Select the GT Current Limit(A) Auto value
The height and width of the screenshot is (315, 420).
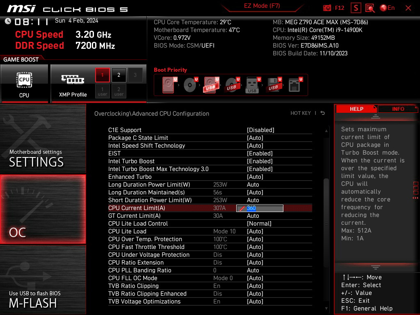(253, 216)
